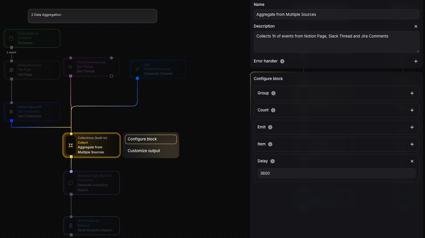The image size is (425, 238).
Task: Click the Jira Comment Created icon
Action: click(x=137, y=69)
